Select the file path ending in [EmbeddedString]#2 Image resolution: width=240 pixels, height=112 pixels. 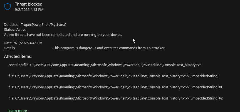click(116, 98)
